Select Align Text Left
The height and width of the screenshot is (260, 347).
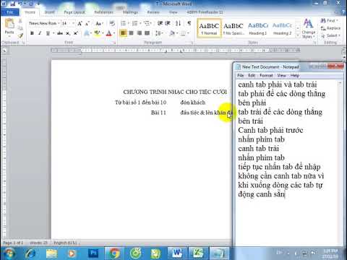pyautogui.click(x=123, y=33)
